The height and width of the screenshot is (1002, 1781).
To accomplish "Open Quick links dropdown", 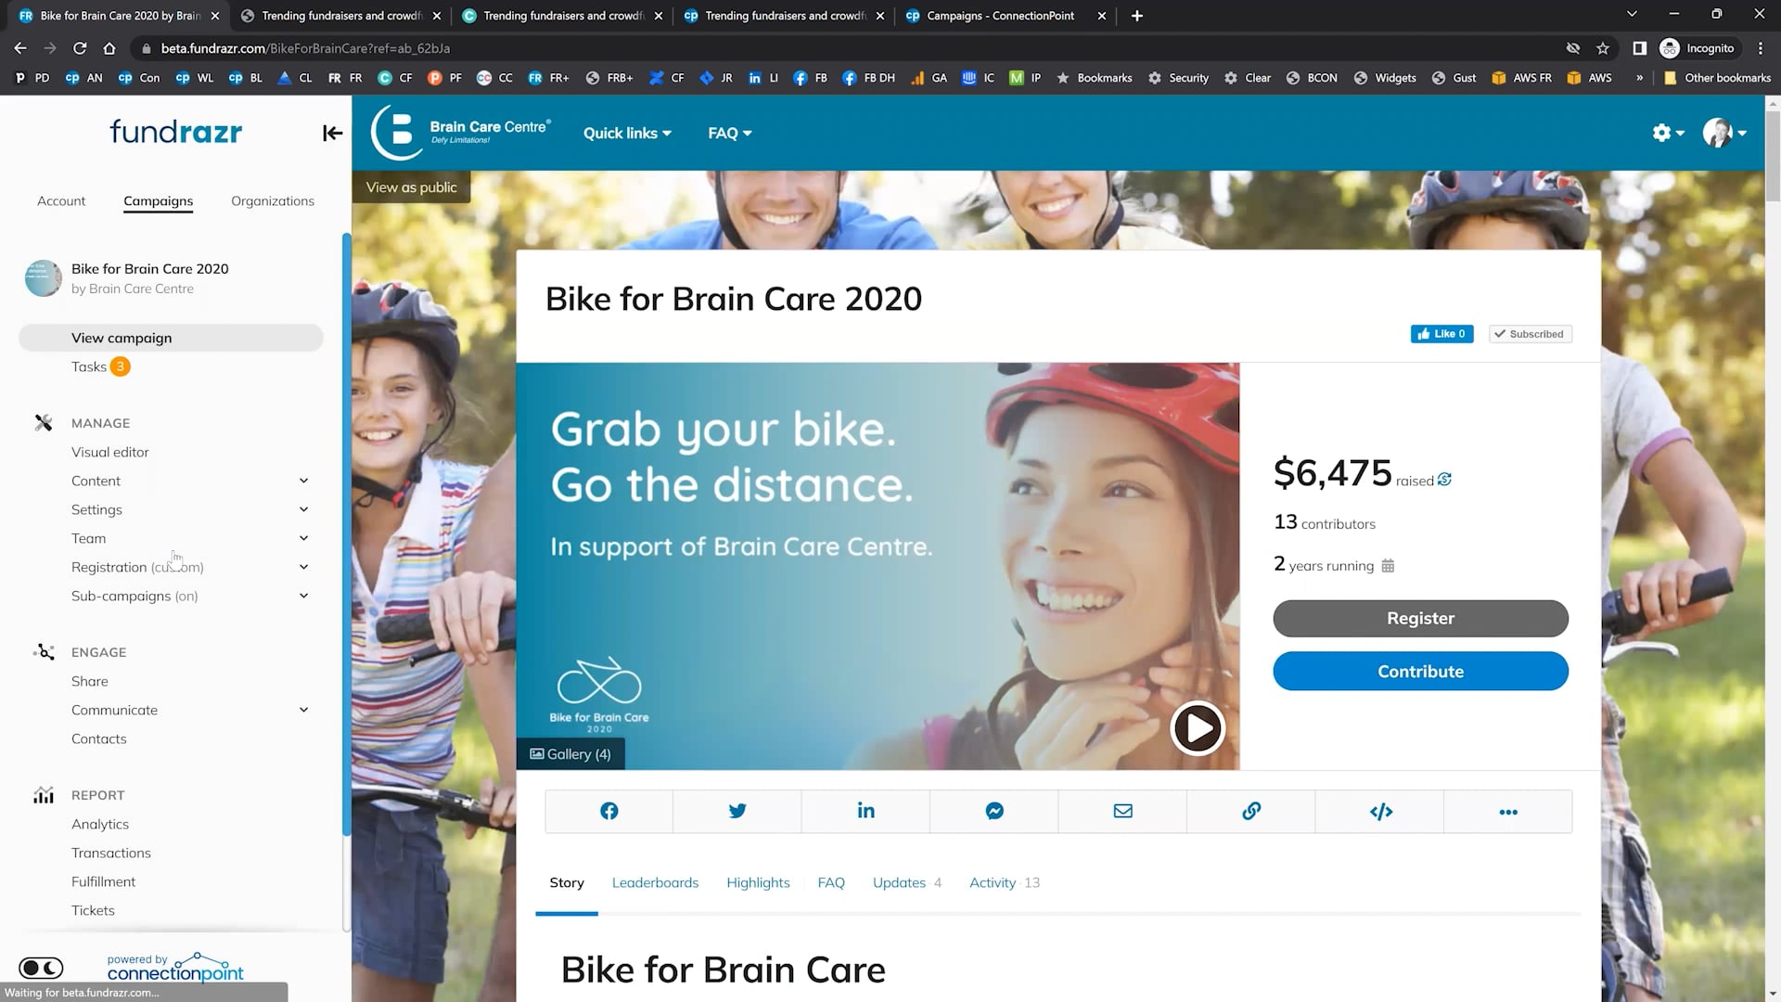I will tap(627, 134).
